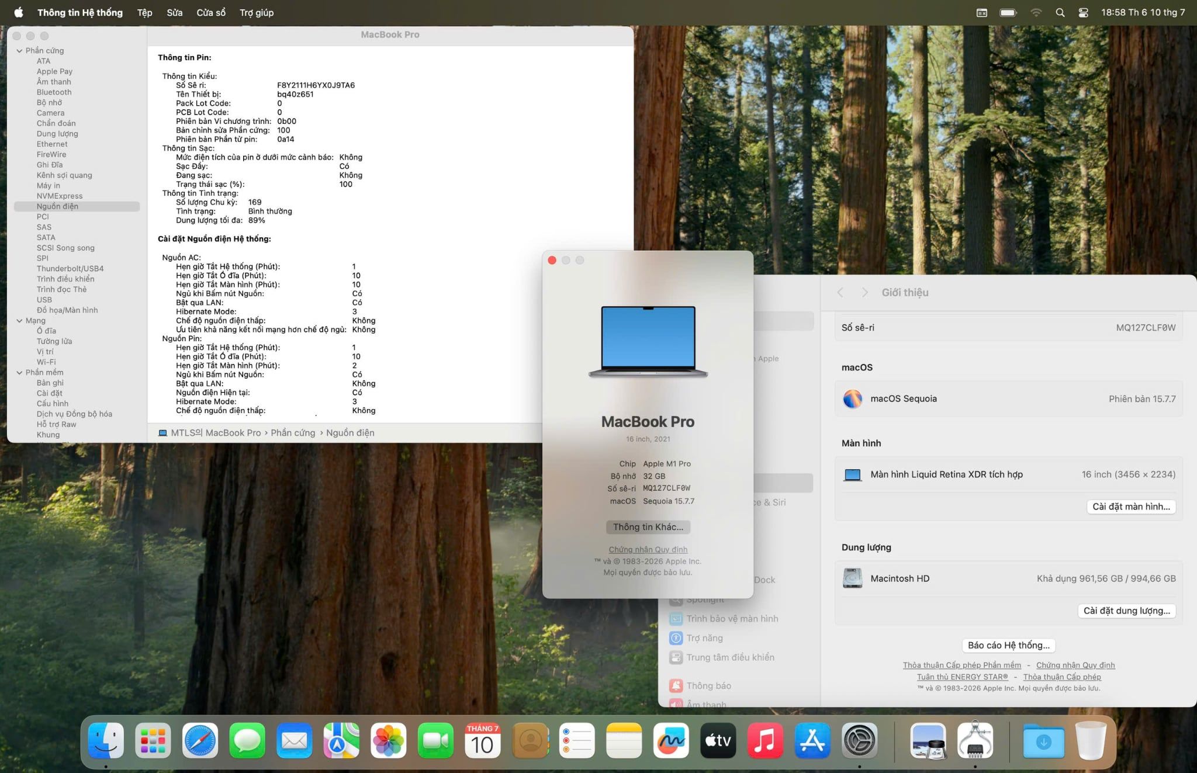Open the Contacts app in the Dock
This screenshot has height=773, width=1197.
530,740
